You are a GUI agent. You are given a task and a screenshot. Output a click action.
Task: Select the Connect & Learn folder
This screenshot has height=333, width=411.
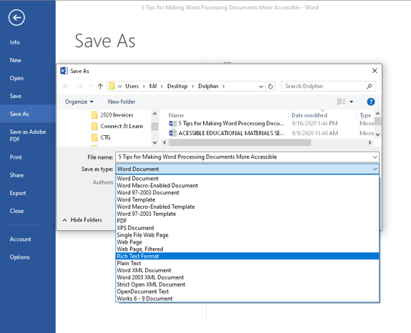[117, 126]
